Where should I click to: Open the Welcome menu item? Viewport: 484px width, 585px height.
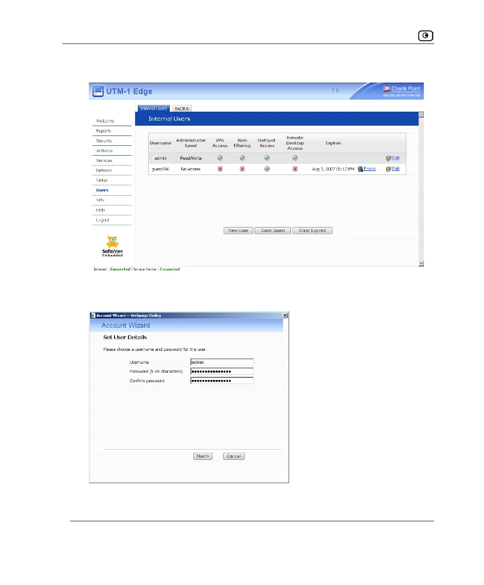pos(105,121)
